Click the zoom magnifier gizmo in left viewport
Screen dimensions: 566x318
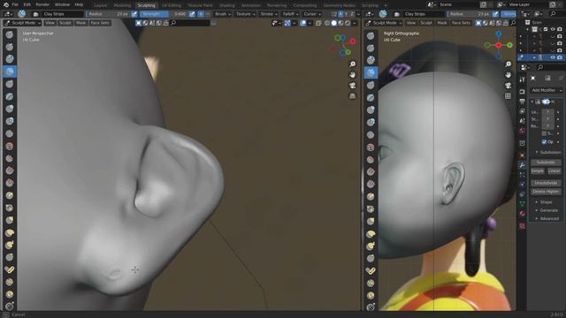point(352,64)
